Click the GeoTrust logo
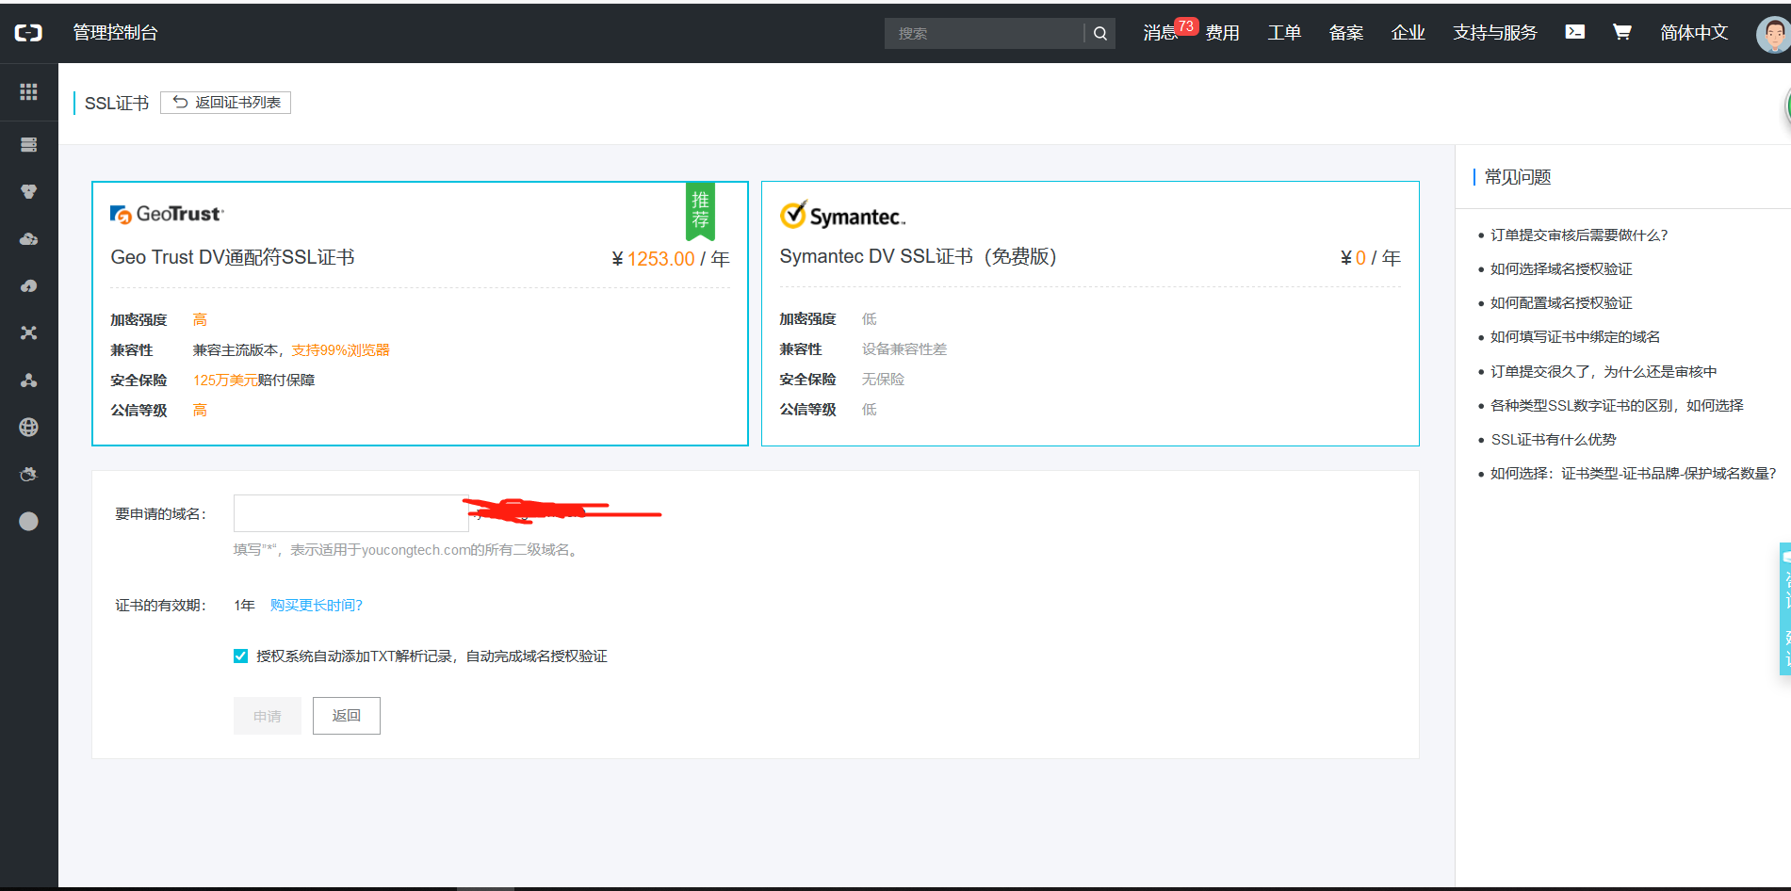Screen dimensions: 1791x891 tap(167, 214)
